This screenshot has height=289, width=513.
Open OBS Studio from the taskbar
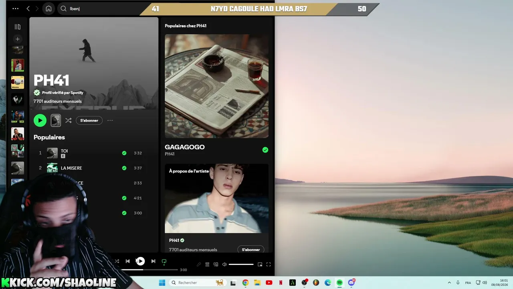click(x=304, y=283)
